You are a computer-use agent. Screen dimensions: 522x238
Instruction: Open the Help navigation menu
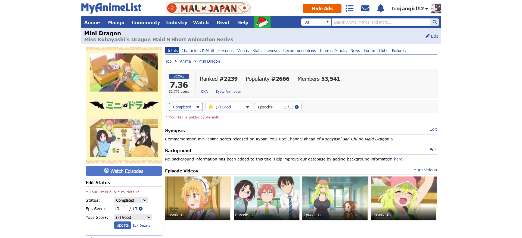tap(243, 22)
